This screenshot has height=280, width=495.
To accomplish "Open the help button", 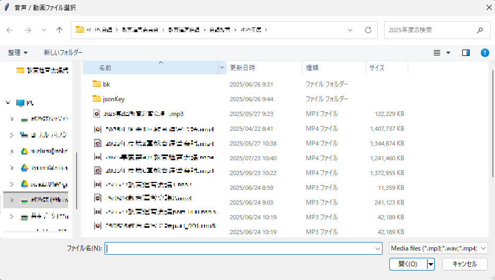I will tap(484, 53).
